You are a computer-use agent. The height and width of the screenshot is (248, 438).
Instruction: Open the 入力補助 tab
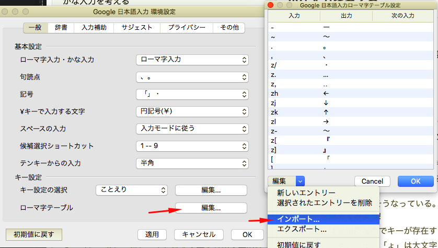(94, 28)
